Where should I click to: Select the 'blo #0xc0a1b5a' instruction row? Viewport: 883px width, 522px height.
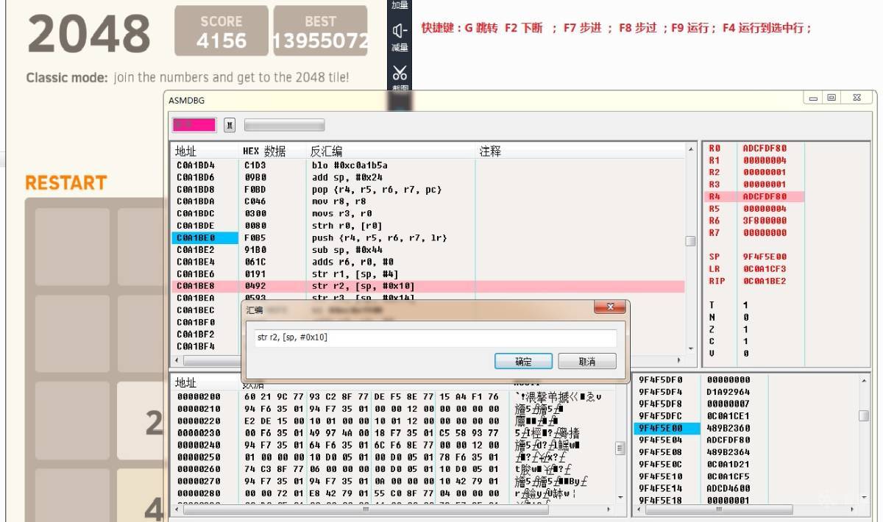pos(428,165)
